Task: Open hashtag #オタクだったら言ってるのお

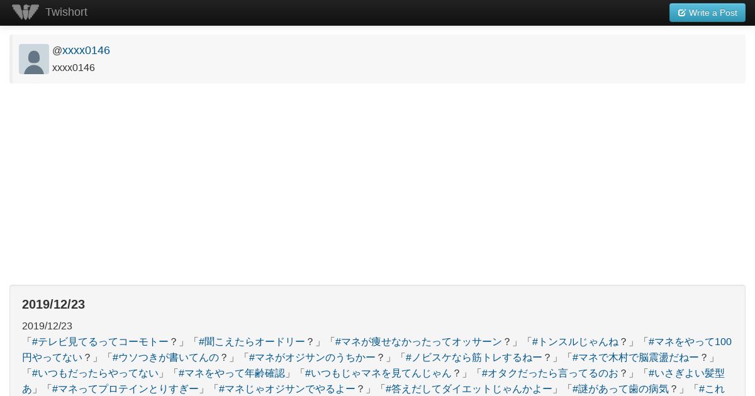Action: (x=550, y=373)
